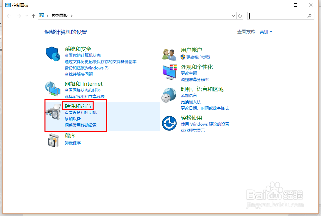Viewport: 321px width, 216px height.
Task: Click the Ease of Access icon
Action: (169, 123)
